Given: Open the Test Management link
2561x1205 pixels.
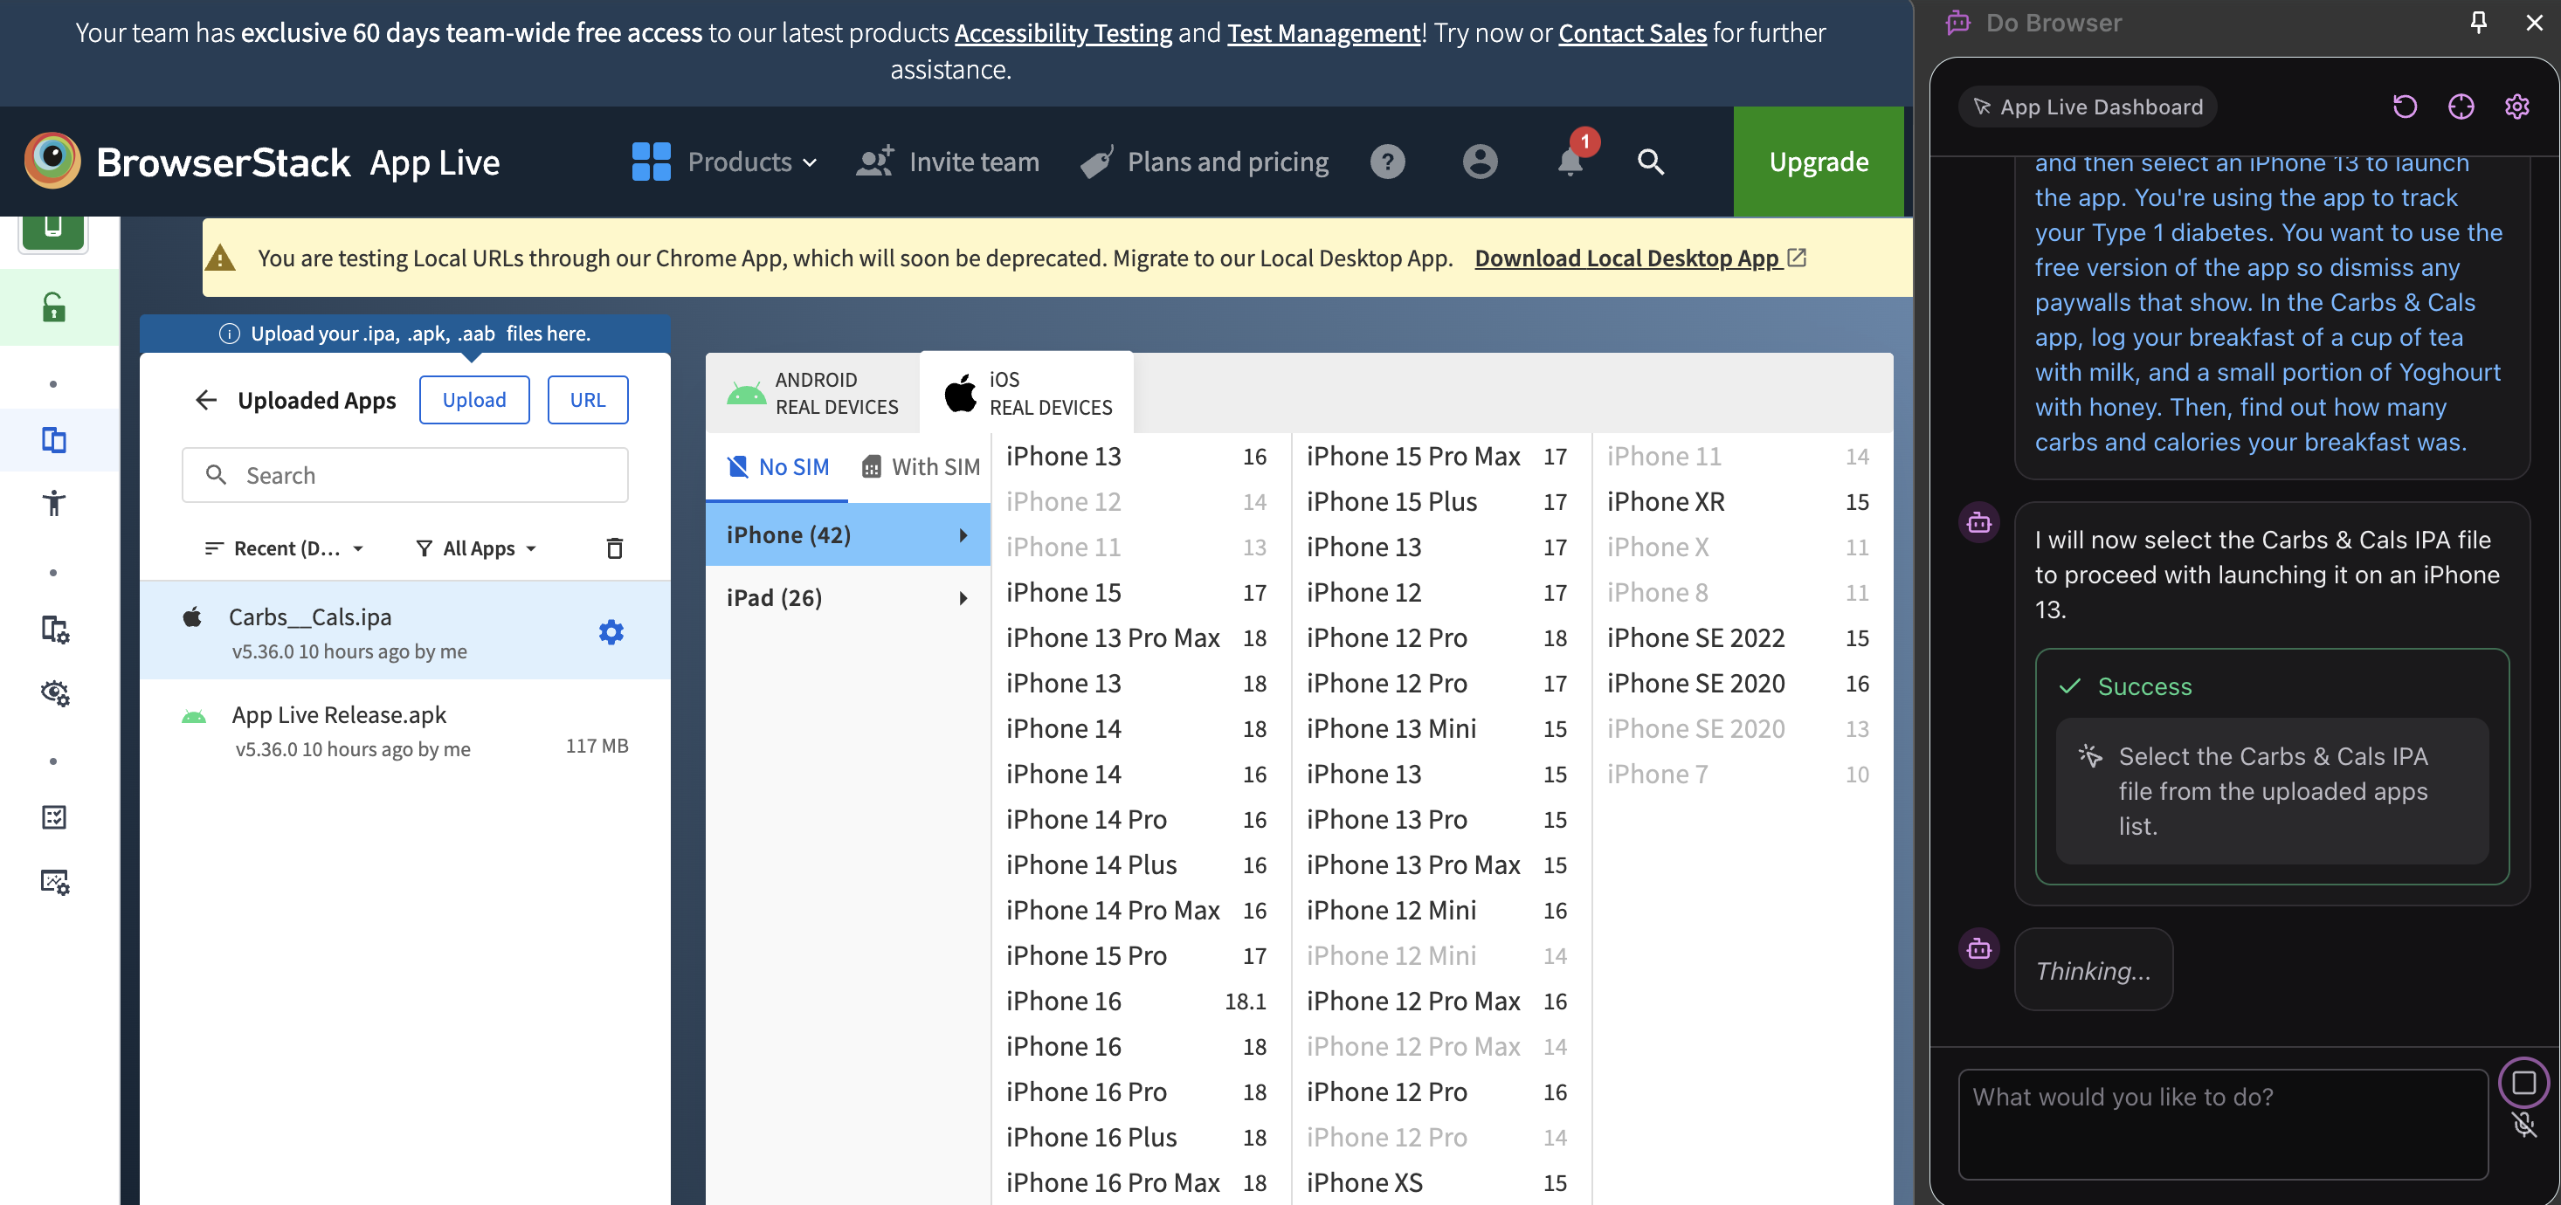Looking at the screenshot, I should click(x=1323, y=33).
